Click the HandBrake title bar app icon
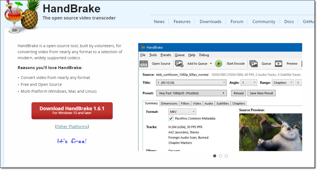The height and width of the screenshot is (170, 317). [x=143, y=47]
